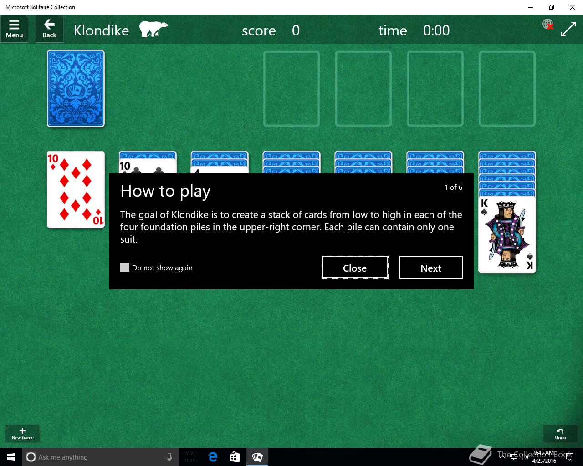583x466 pixels.
Task: Click the second empty foundation pile
Action: (x=363, y=89)
